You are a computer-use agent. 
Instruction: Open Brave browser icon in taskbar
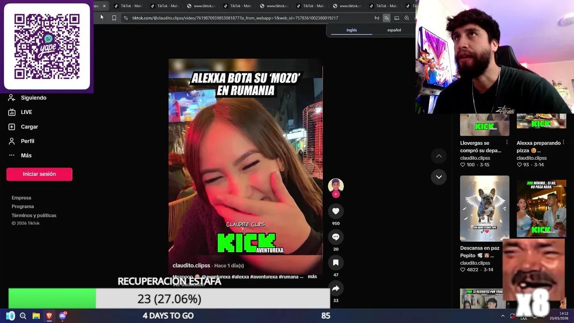click(49, 316)
